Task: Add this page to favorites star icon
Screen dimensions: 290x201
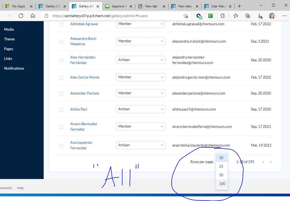Action: tap(186, 16)
